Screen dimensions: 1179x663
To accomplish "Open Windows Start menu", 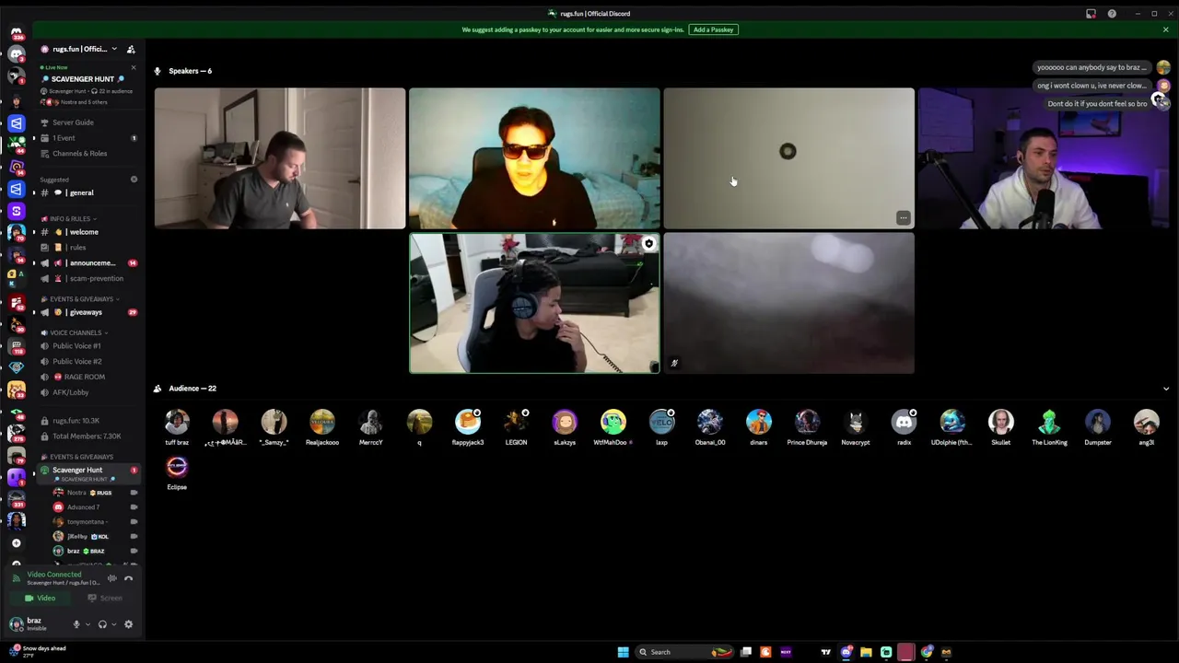I will (623, 652).
